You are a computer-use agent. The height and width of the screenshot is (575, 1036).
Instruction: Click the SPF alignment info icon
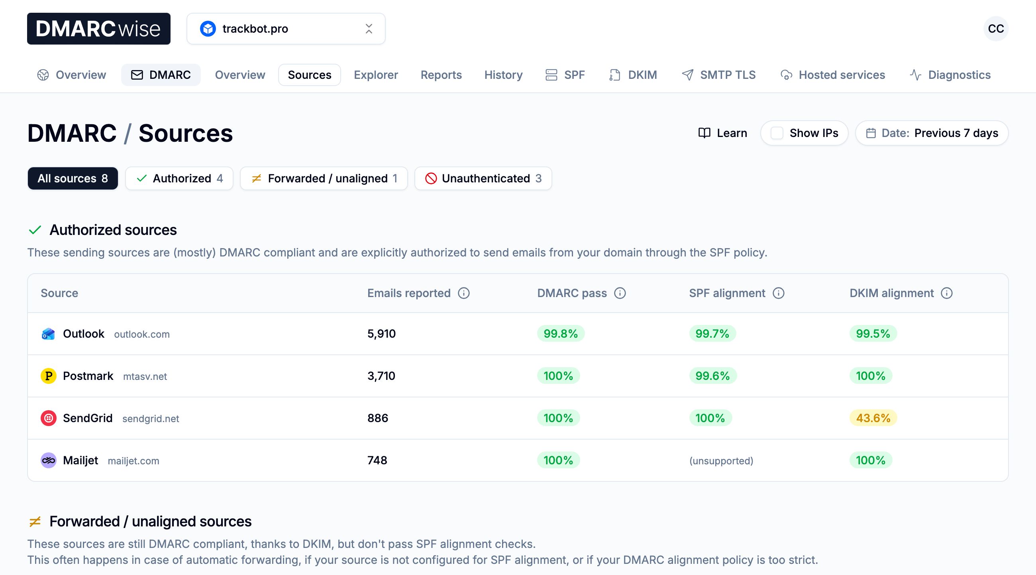coord(778,293)
